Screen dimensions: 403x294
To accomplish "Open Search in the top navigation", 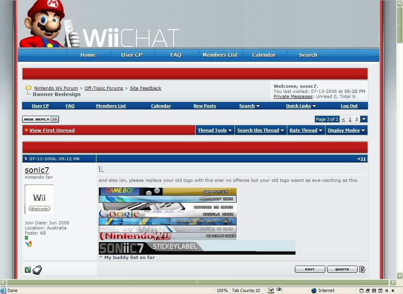I will tap(308, 55).
